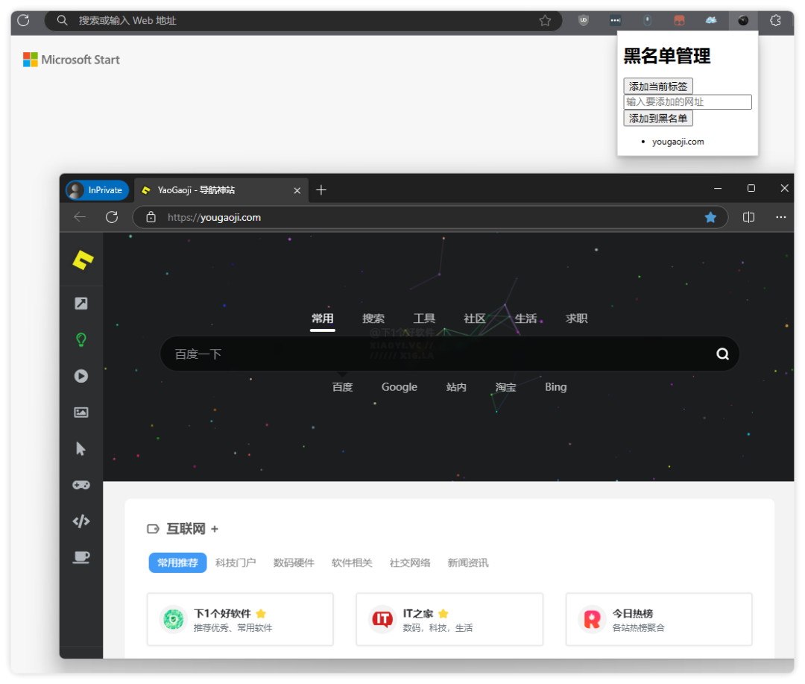This screenshot has height=684, width=805.
Task: Select the 新闻资讯 filter tab
Action: coord(467,562)
